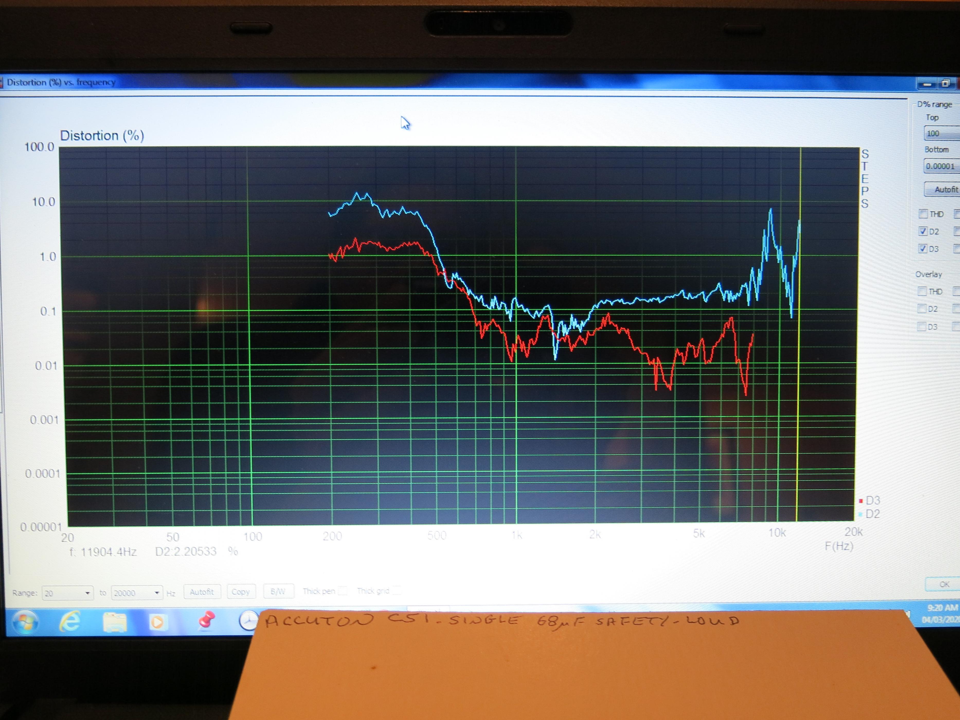Click the 'Distortion (%) vs. frequency' title bar
This screenshot has width=960, height=720.
(x=61, y=83)
